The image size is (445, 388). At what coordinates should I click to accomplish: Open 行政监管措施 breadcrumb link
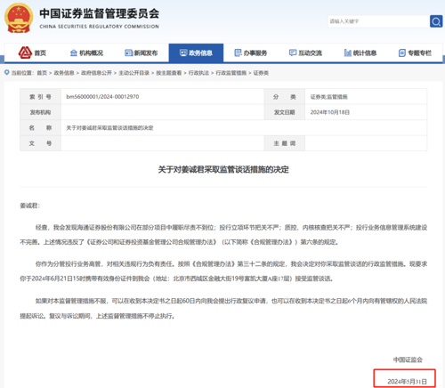(231, 73)
